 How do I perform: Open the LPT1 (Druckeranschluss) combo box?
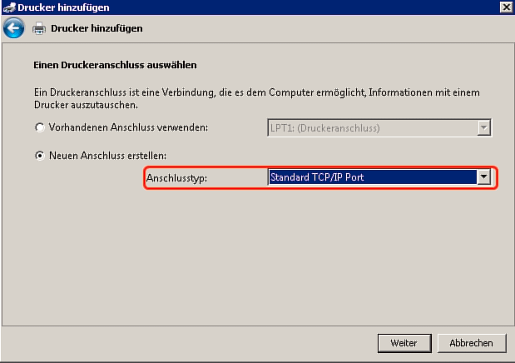coord(379,127)
